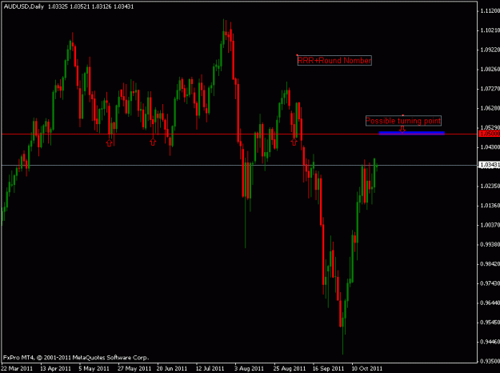Click the 25 Aug 2011 date label
The width and height of the screenshot is (500, 373).
290,368
